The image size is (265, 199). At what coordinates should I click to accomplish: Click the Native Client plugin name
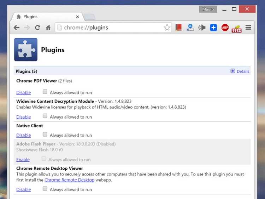(30, 126)
